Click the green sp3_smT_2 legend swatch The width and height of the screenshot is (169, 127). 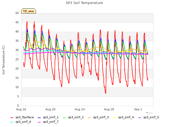(x=64, y=117)
